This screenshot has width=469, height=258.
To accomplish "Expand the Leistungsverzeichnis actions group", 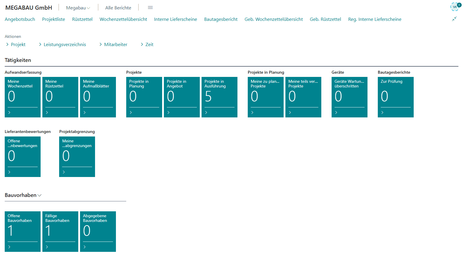I will point(62,45).
